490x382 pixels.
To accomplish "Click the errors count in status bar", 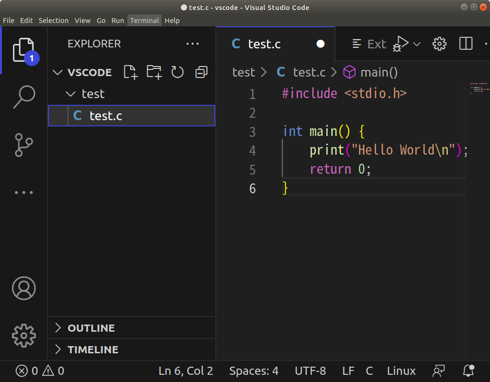I will [27, 371].
